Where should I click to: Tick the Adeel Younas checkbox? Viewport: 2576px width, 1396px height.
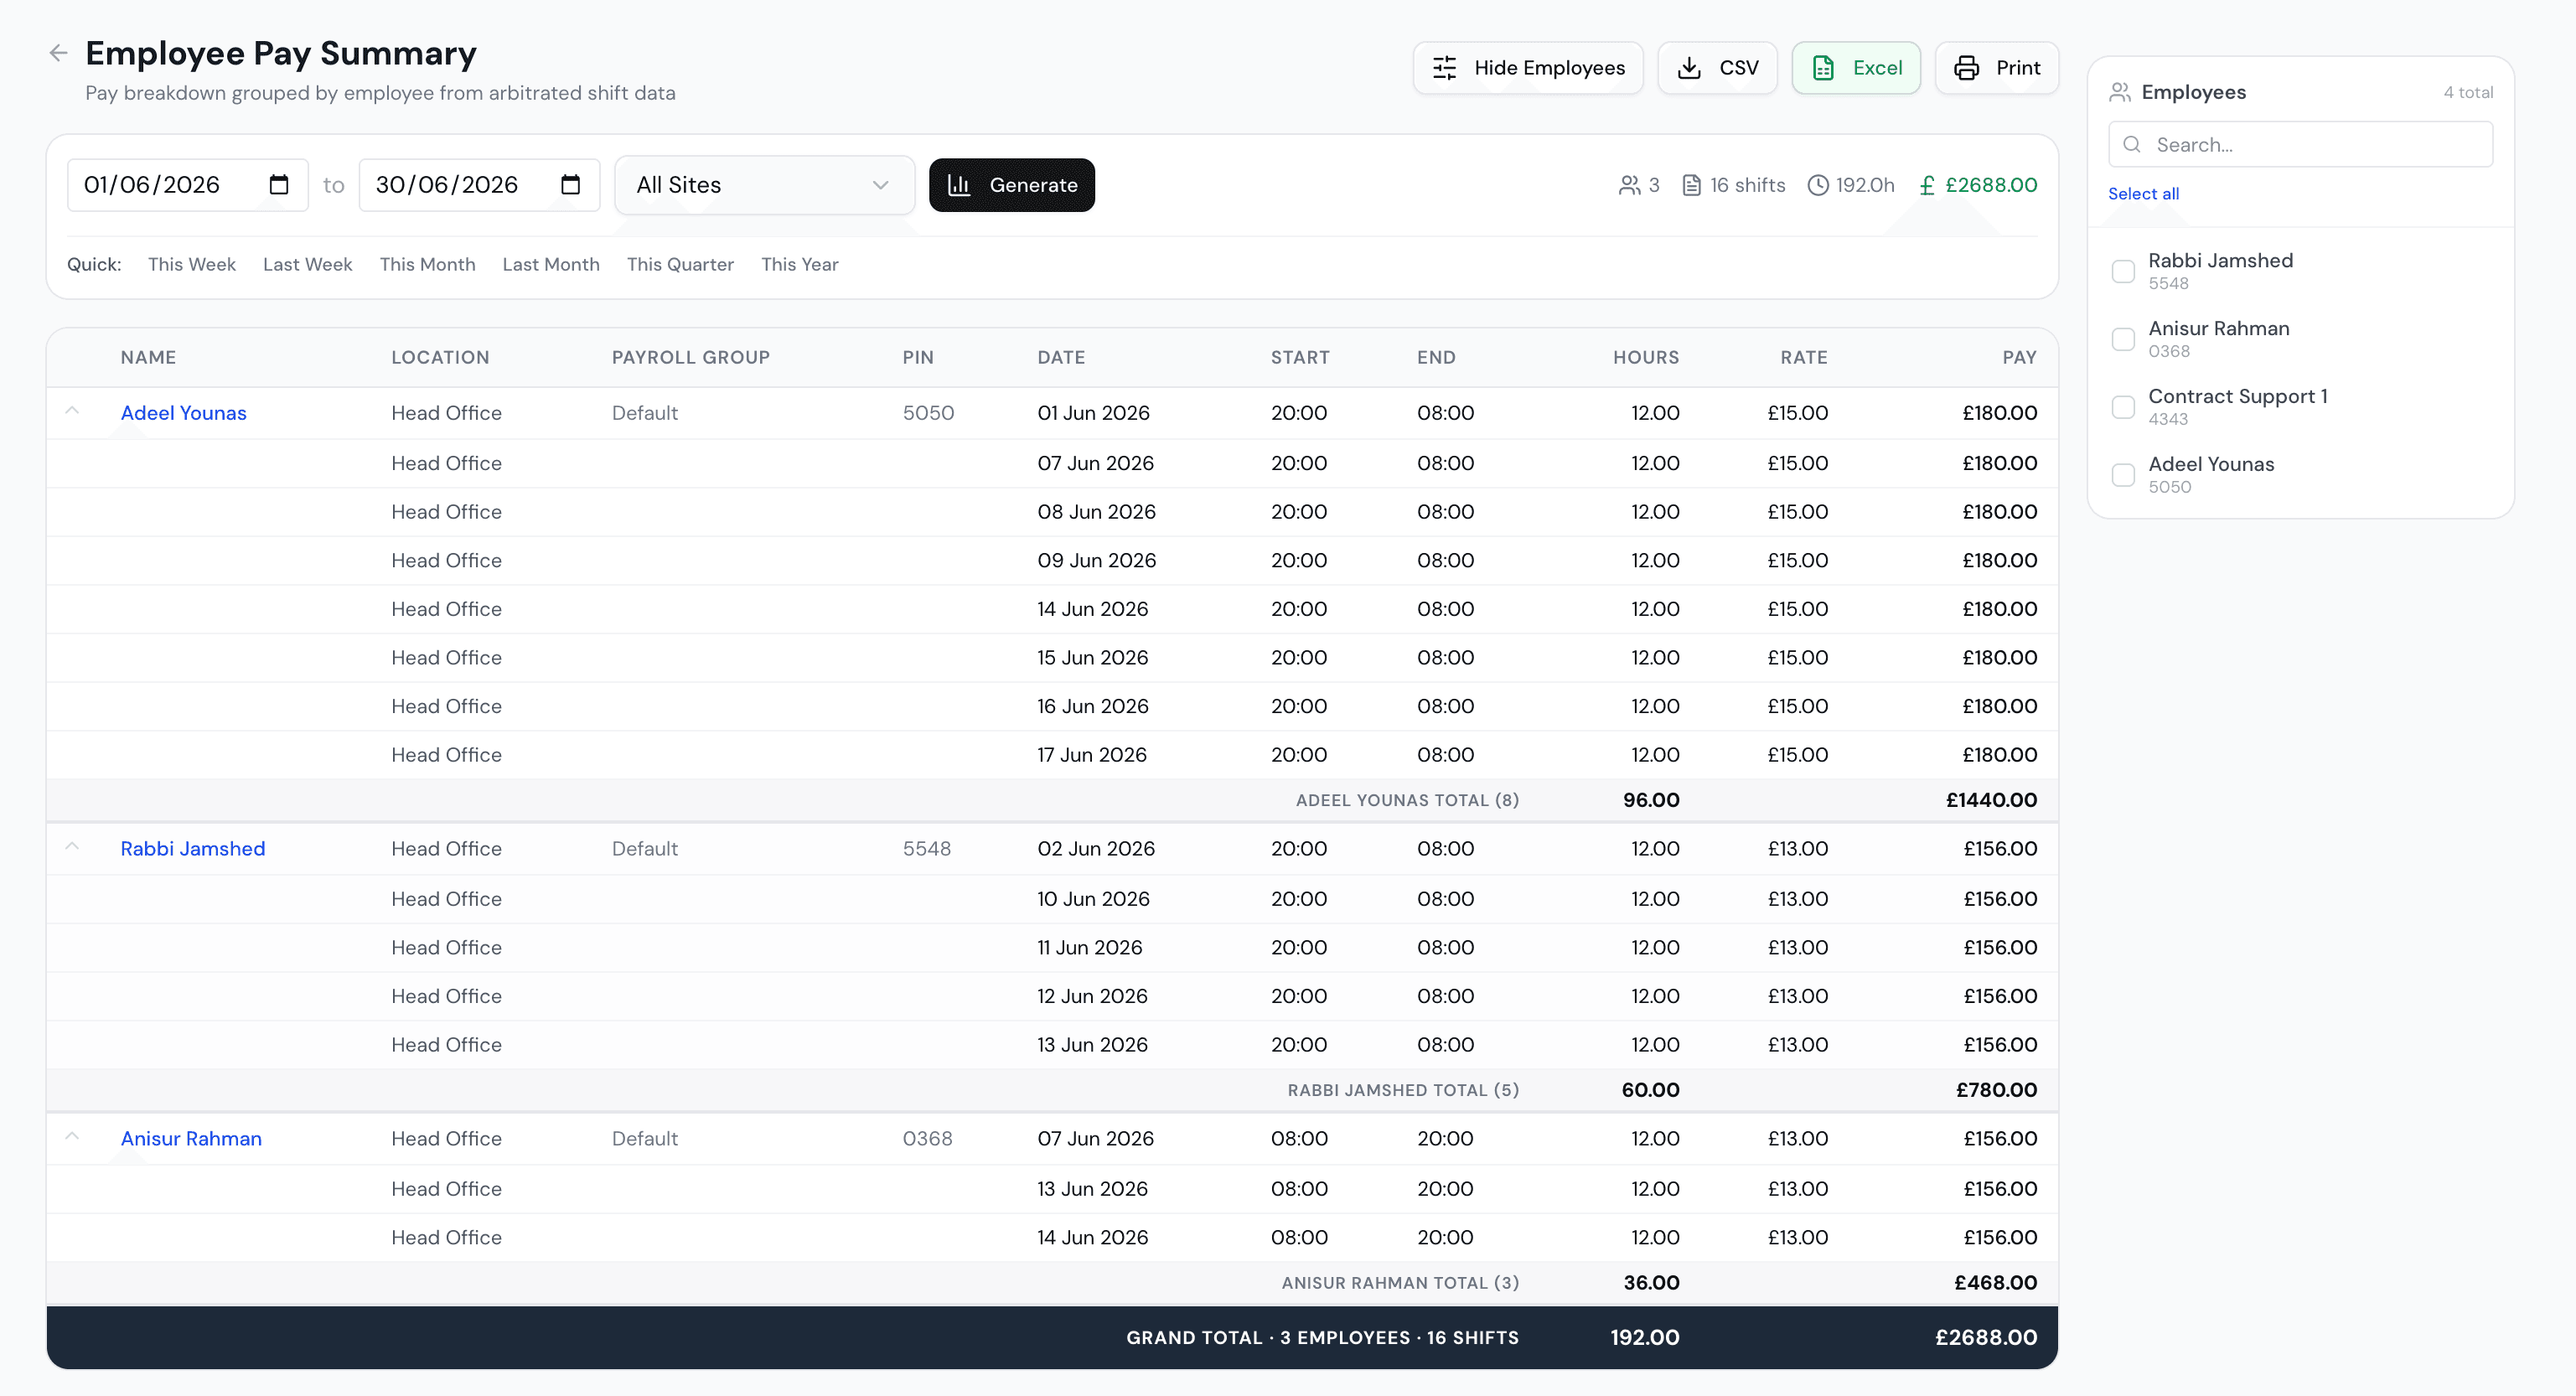pos(2123,475)
